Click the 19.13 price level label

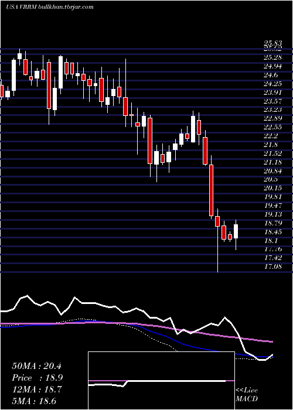273,214
